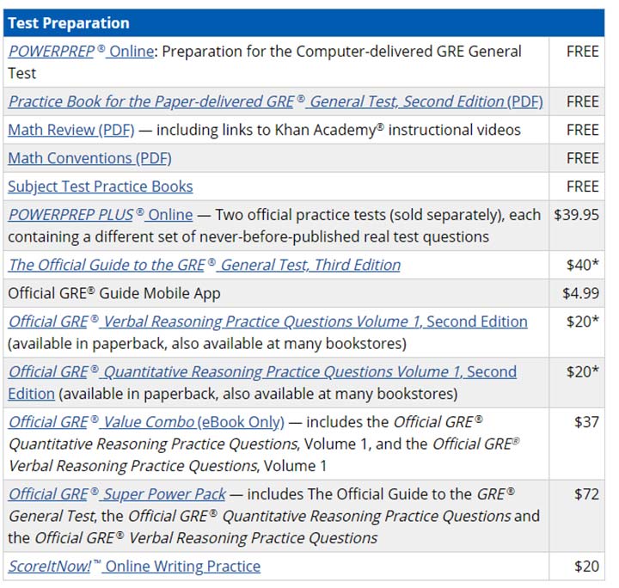Open the POWERPREP Online link
Image resolution: width=619 pixels, height=588 pixels.
(x=81, y=52)
